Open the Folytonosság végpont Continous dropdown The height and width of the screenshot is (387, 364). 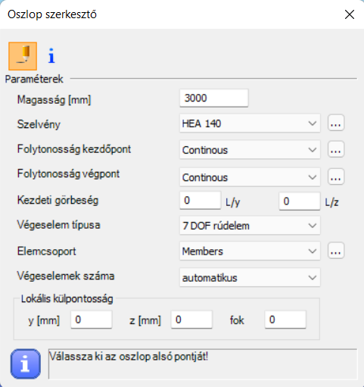250,177
